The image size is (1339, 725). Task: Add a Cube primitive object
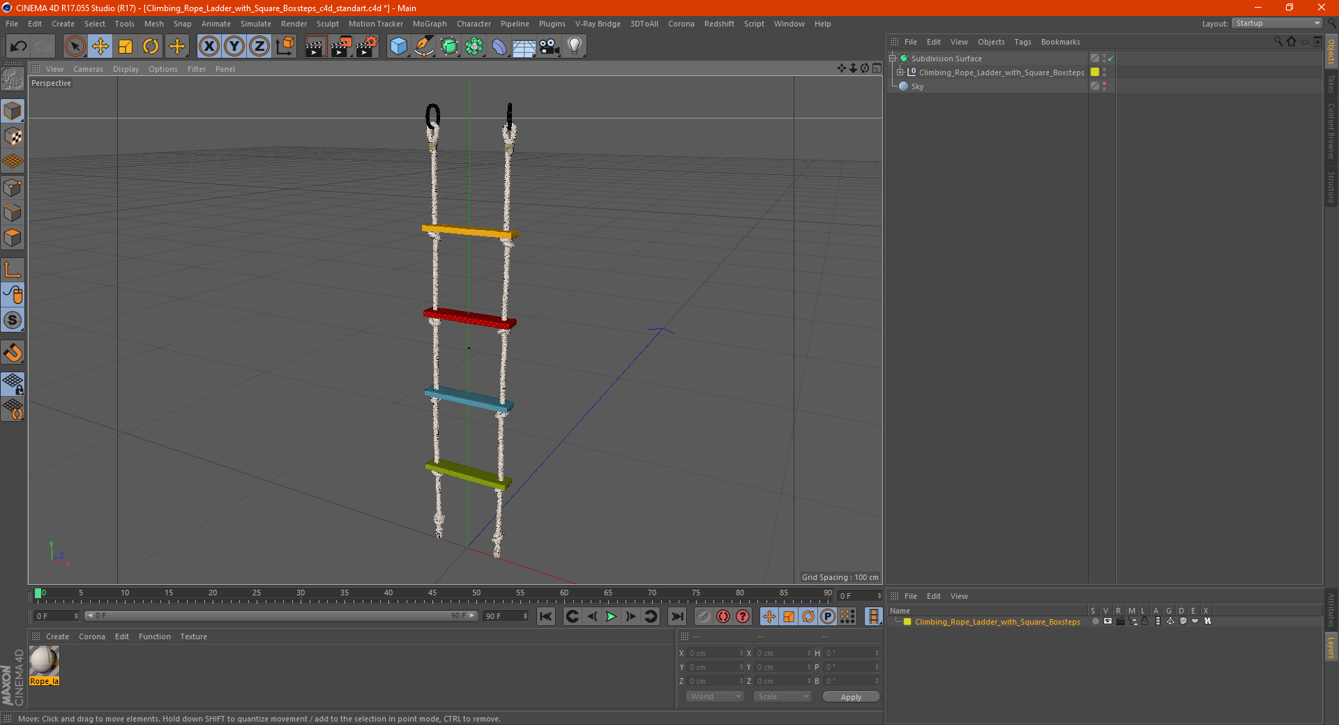point(398,47)
